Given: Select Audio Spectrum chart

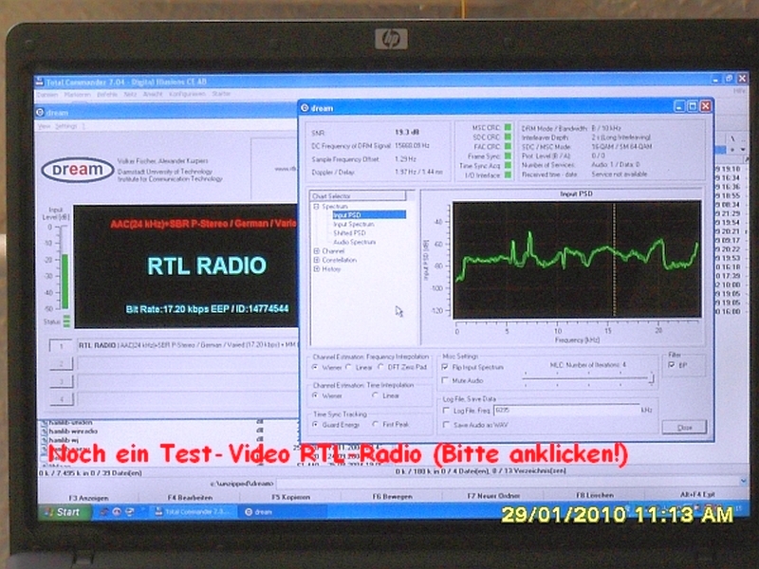Looking at the screenshot, I should point(354,242).
